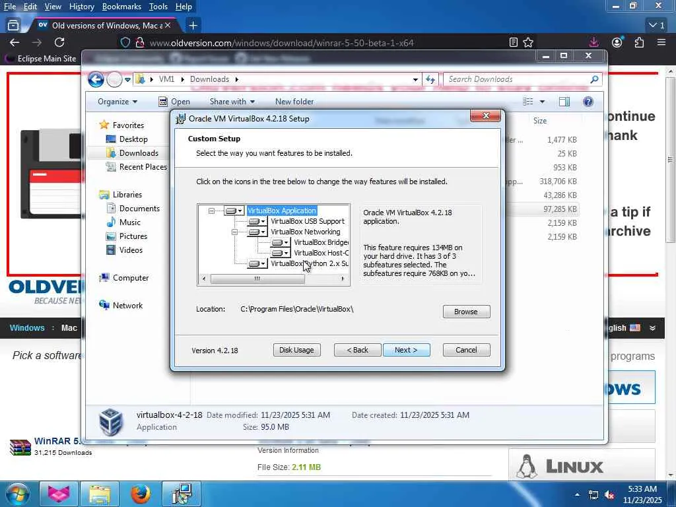Open VirtualBox Host-Only feature dropdown icon
The image size is (676, 507).
coord(280,253)
